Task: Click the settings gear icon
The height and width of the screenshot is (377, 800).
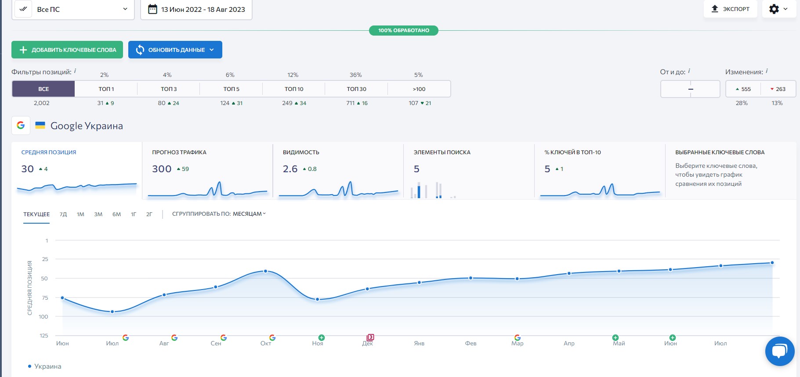Action: coord(774,9)
